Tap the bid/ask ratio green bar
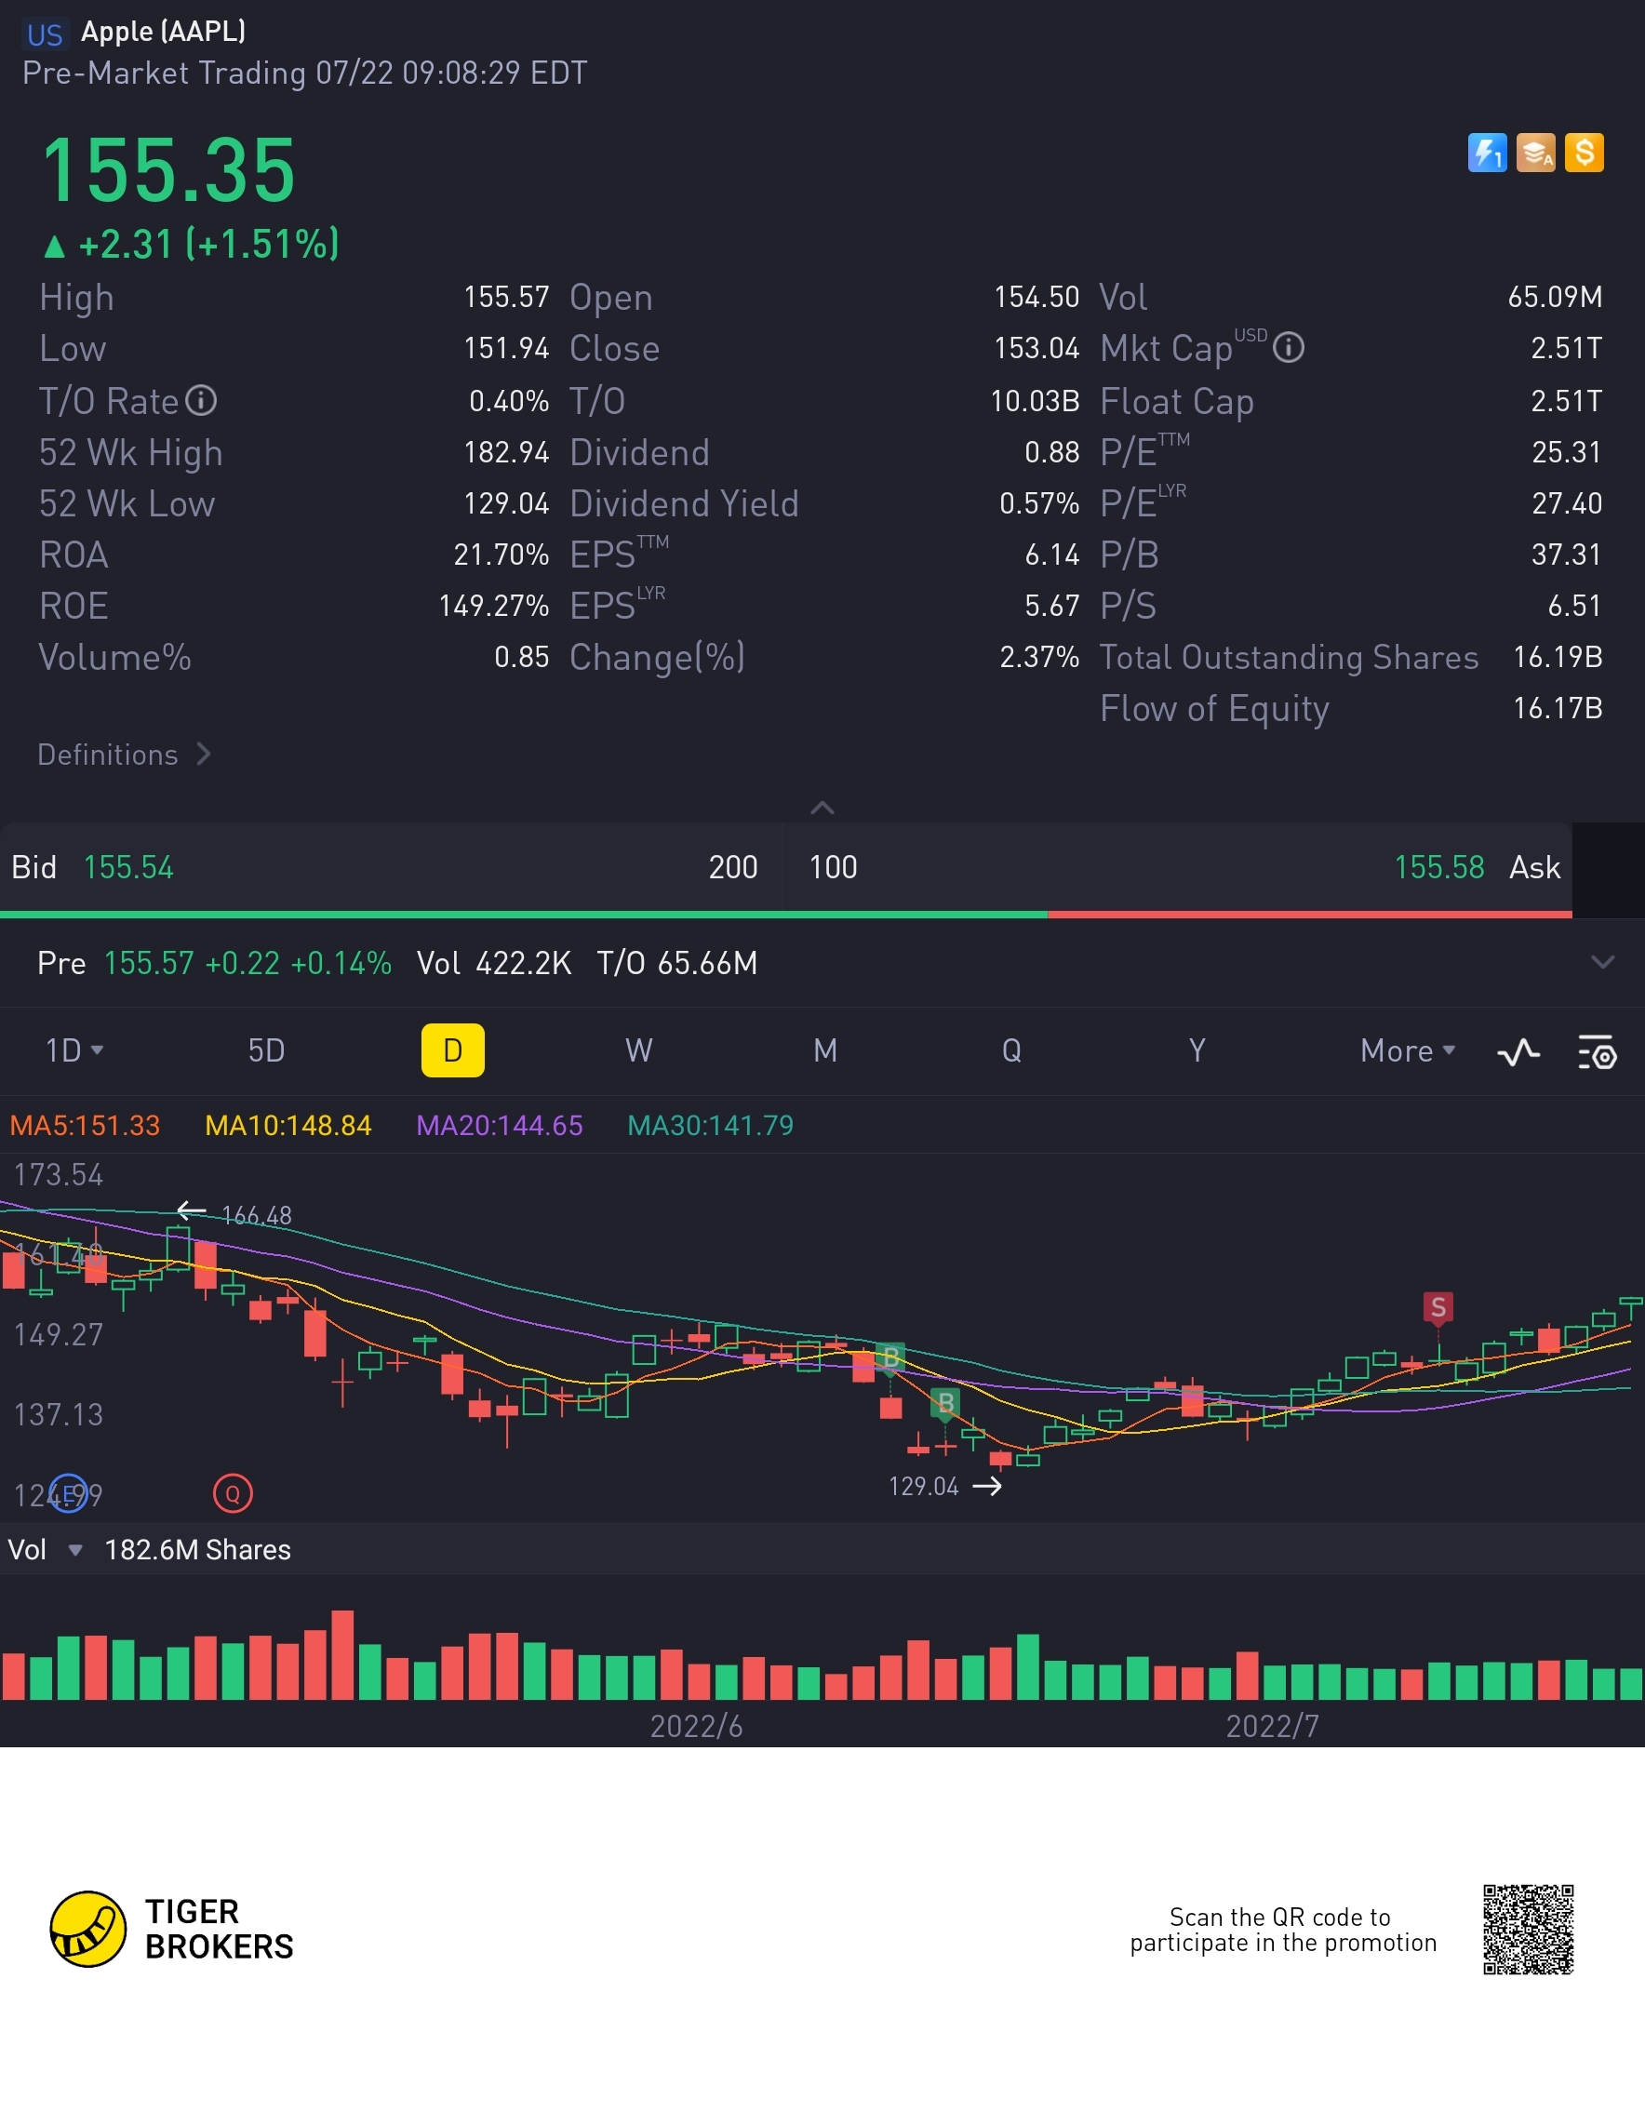 click(x=523, y=914)
